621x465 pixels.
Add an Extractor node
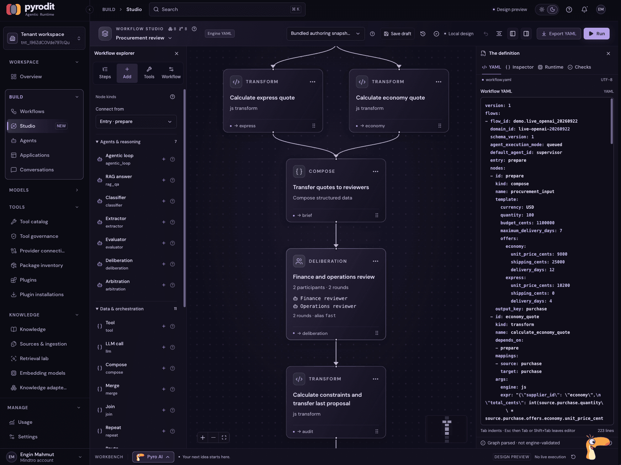click(164, 222)
